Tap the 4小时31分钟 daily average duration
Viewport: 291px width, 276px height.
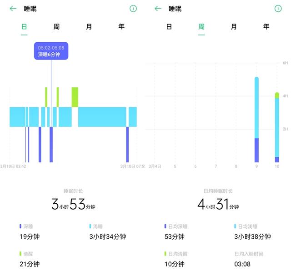[218, 204]
